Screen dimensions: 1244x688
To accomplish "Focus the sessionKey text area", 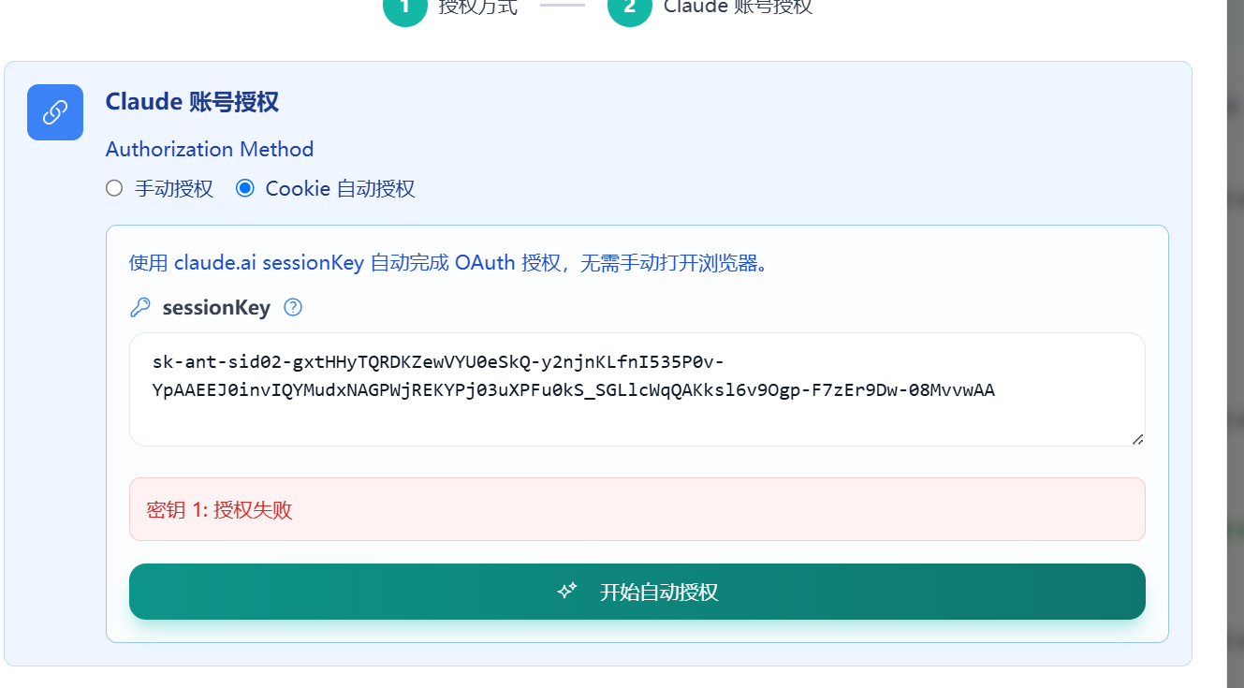I will point(637,389).
